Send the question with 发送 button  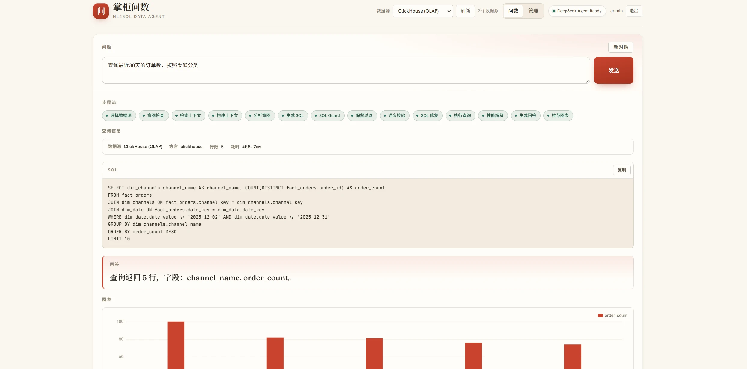point(614,70)
